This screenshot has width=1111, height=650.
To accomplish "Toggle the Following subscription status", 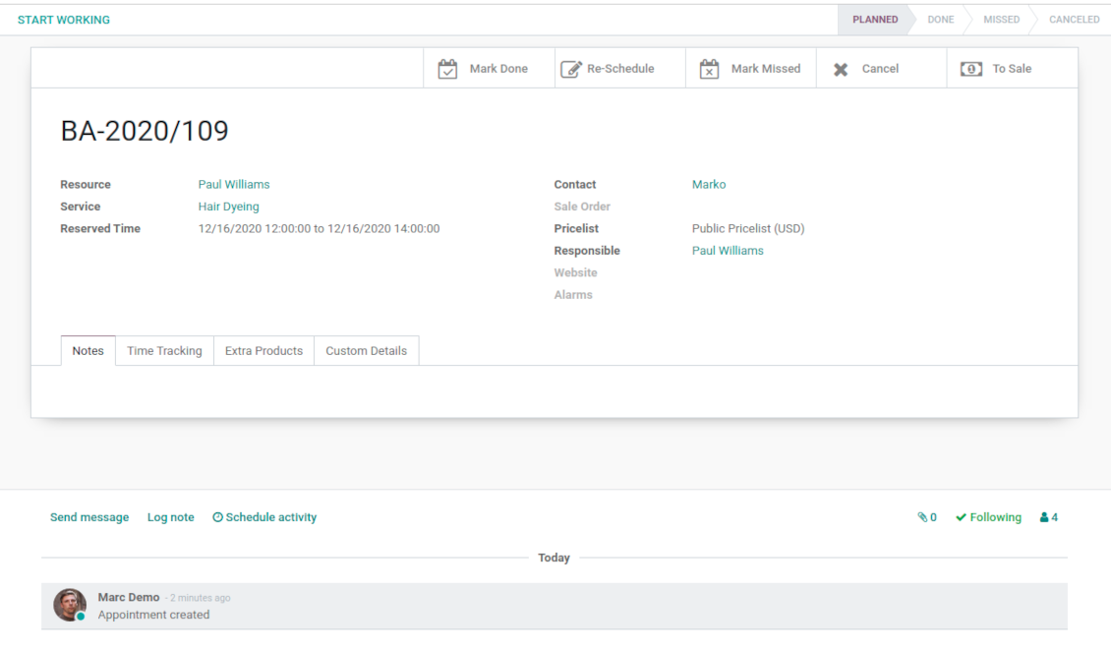I will [988, 517].
